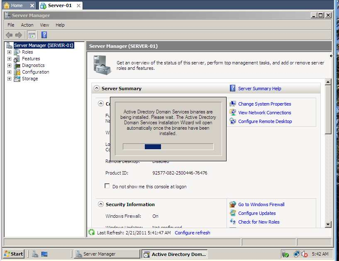Click the Configure refresh link
Image resolution: width=339 pixels, height=261 pixels.
click(193, 233)
